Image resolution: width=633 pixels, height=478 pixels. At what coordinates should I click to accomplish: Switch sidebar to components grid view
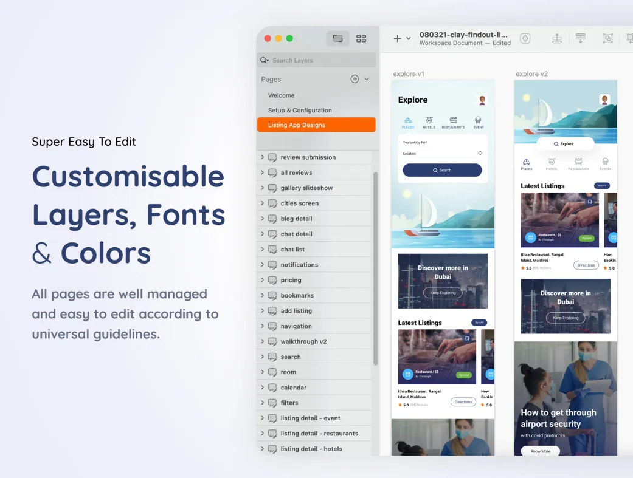point(361,38)
